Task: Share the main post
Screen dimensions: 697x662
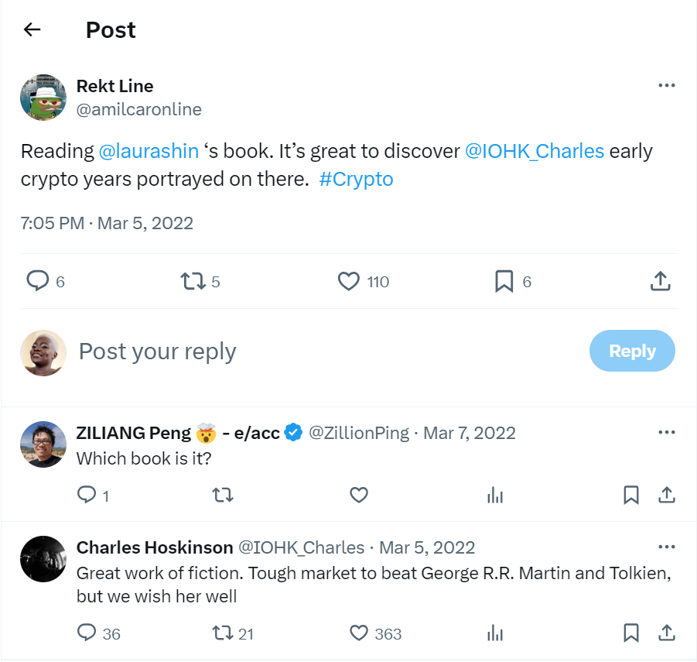Action: (x=660, y=281)
